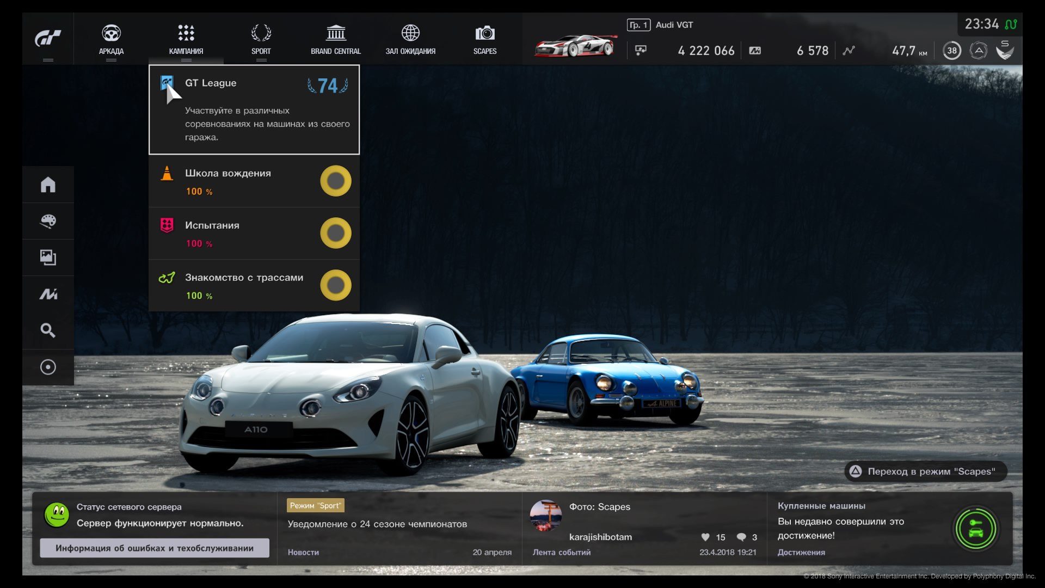Click the green network status icon
Image resolution: width=1045 pixels, height=588 pixels.
(1011, 24)
